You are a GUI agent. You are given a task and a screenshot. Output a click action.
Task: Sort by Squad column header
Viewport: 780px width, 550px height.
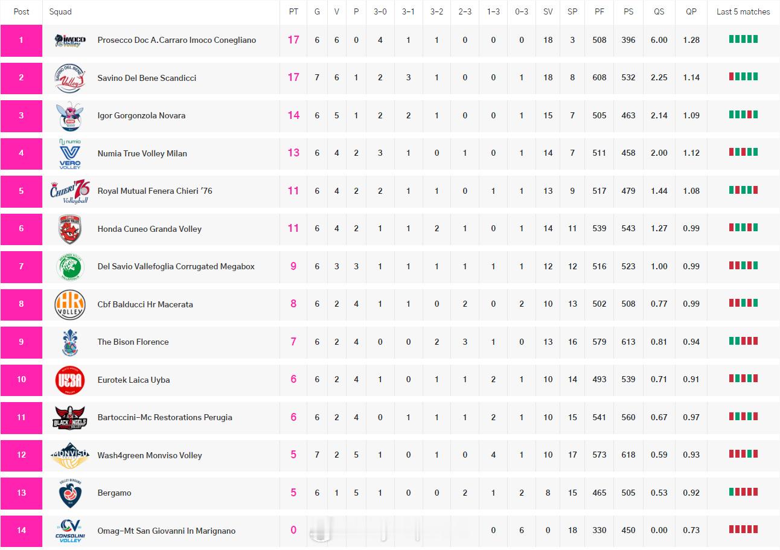(x=60, y=11)
